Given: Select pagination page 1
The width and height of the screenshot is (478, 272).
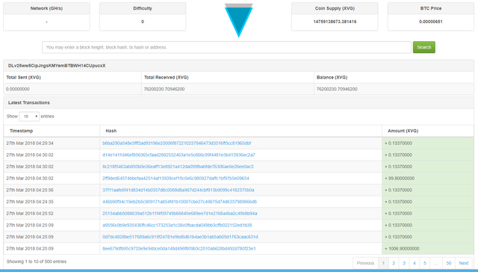Looking at the screenshot, I should point(383,263).
